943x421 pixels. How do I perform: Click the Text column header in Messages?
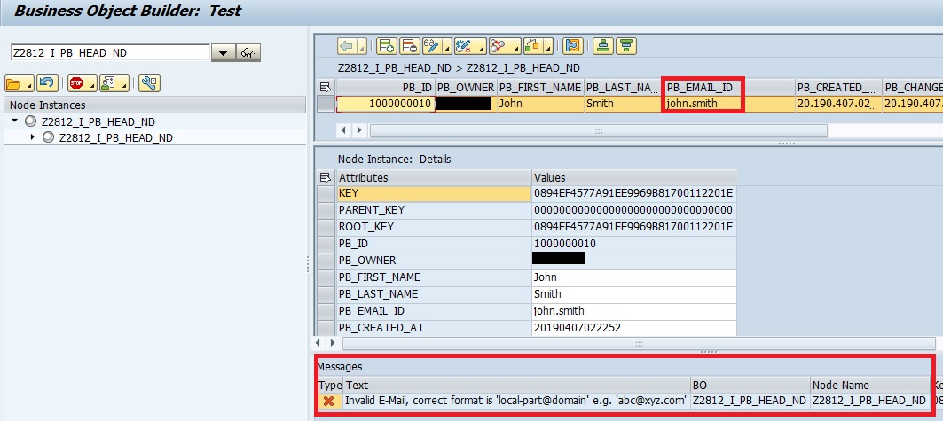517,385
